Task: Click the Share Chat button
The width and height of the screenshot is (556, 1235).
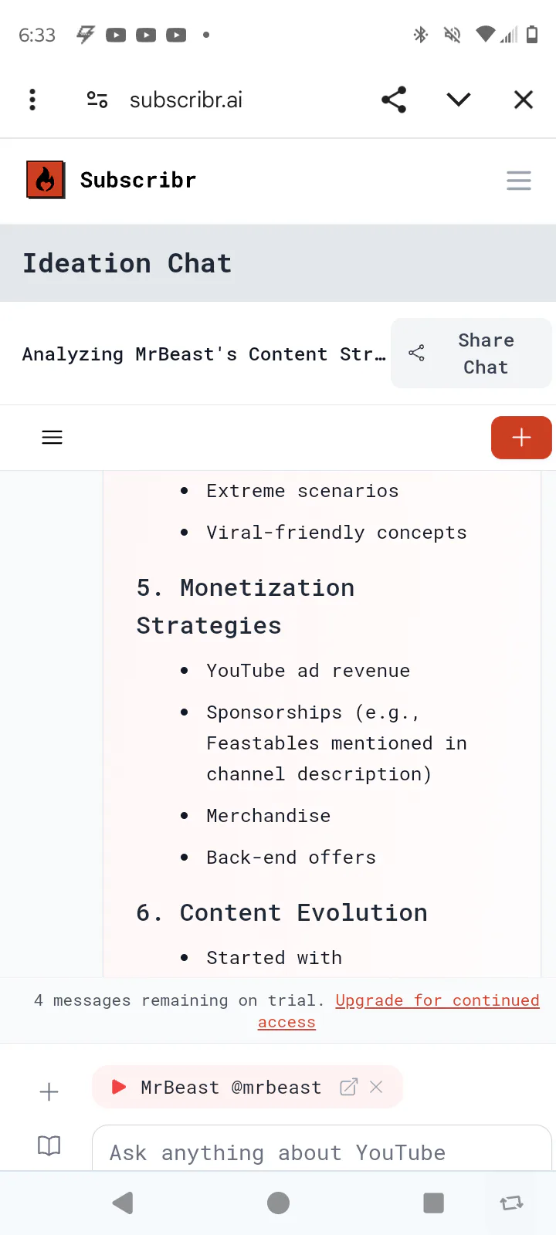Action: pyautogui.click(x=471, y=354)
